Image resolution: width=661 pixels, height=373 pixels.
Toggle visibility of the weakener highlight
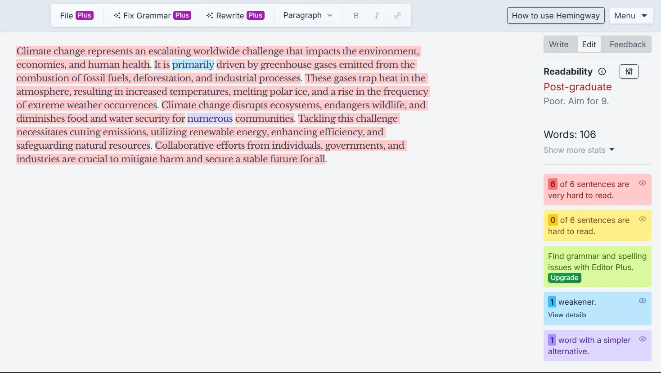tap(643, 301)
